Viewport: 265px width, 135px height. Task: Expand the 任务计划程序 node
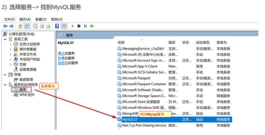point(10,44)
